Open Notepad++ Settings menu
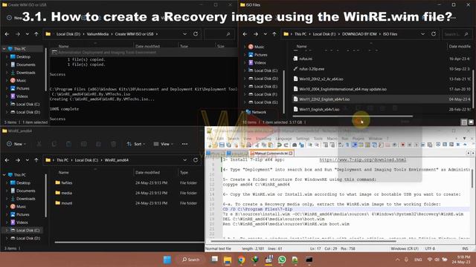The height and width of the screenshot is (267, 476). click(303, 139)
